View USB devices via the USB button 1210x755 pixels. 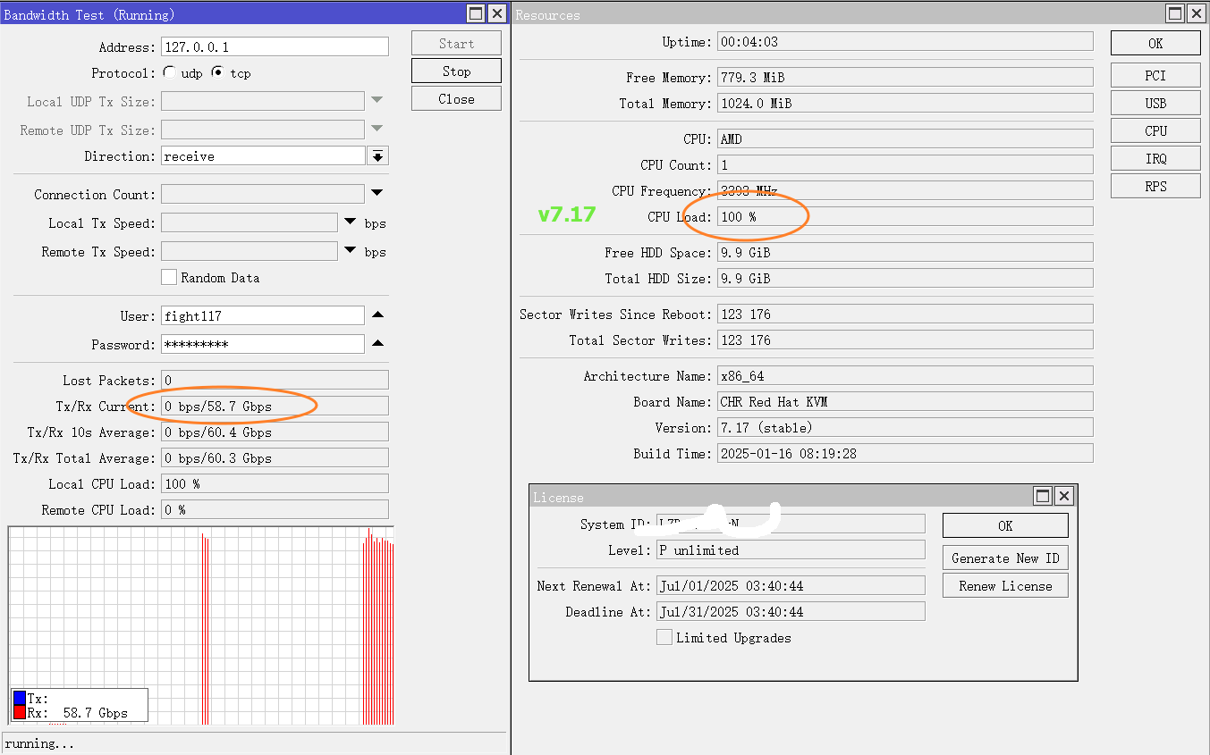pyautogui.click(x=1155, y=103)
